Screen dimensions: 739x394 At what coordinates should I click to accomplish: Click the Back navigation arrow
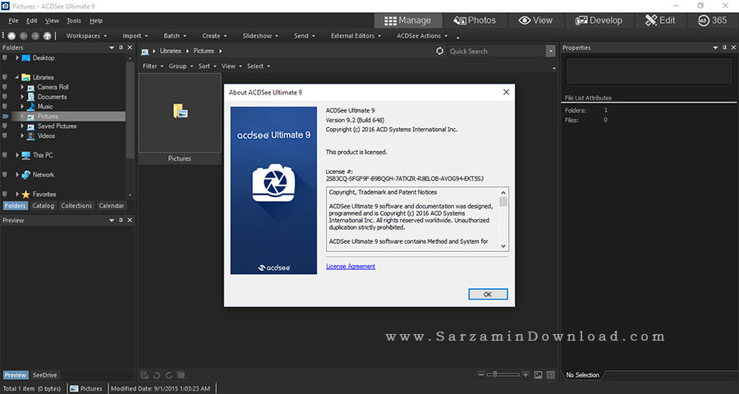[24, 36]
